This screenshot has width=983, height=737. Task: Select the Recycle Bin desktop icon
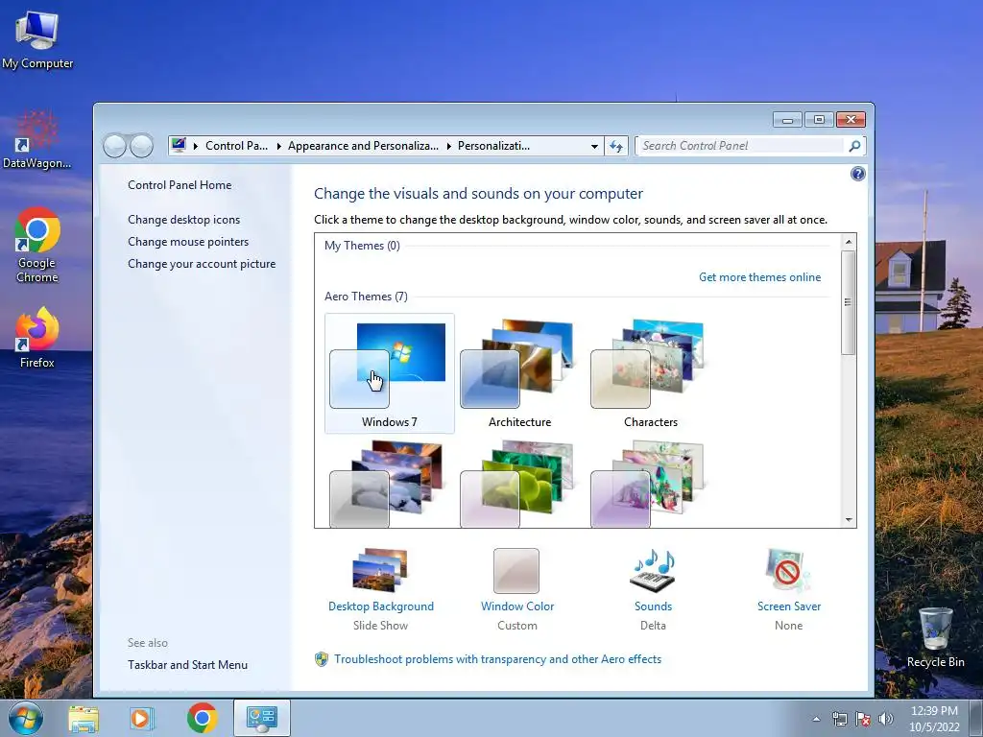tap(935, 637)
